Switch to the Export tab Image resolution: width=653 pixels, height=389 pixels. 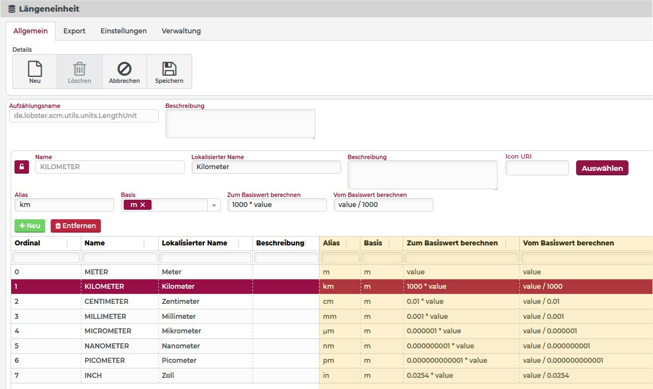[74, 31]
